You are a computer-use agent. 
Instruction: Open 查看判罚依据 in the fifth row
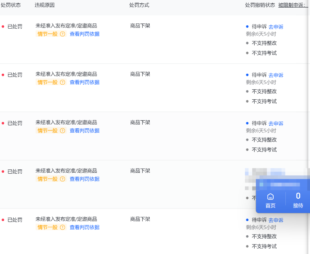click(84, 228)
